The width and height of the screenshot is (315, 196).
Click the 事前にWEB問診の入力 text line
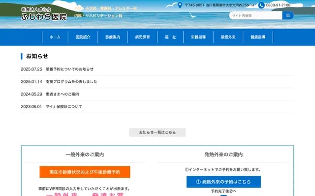pyautogui.click(x=85, y=189)
